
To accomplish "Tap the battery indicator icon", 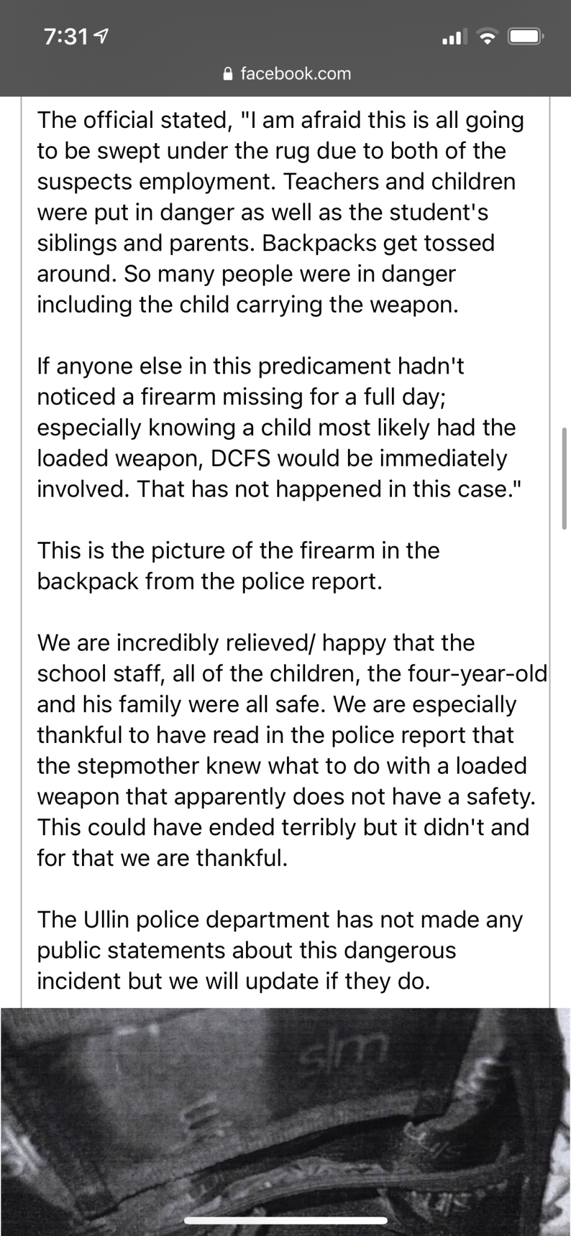I will (x=525, y=38).
